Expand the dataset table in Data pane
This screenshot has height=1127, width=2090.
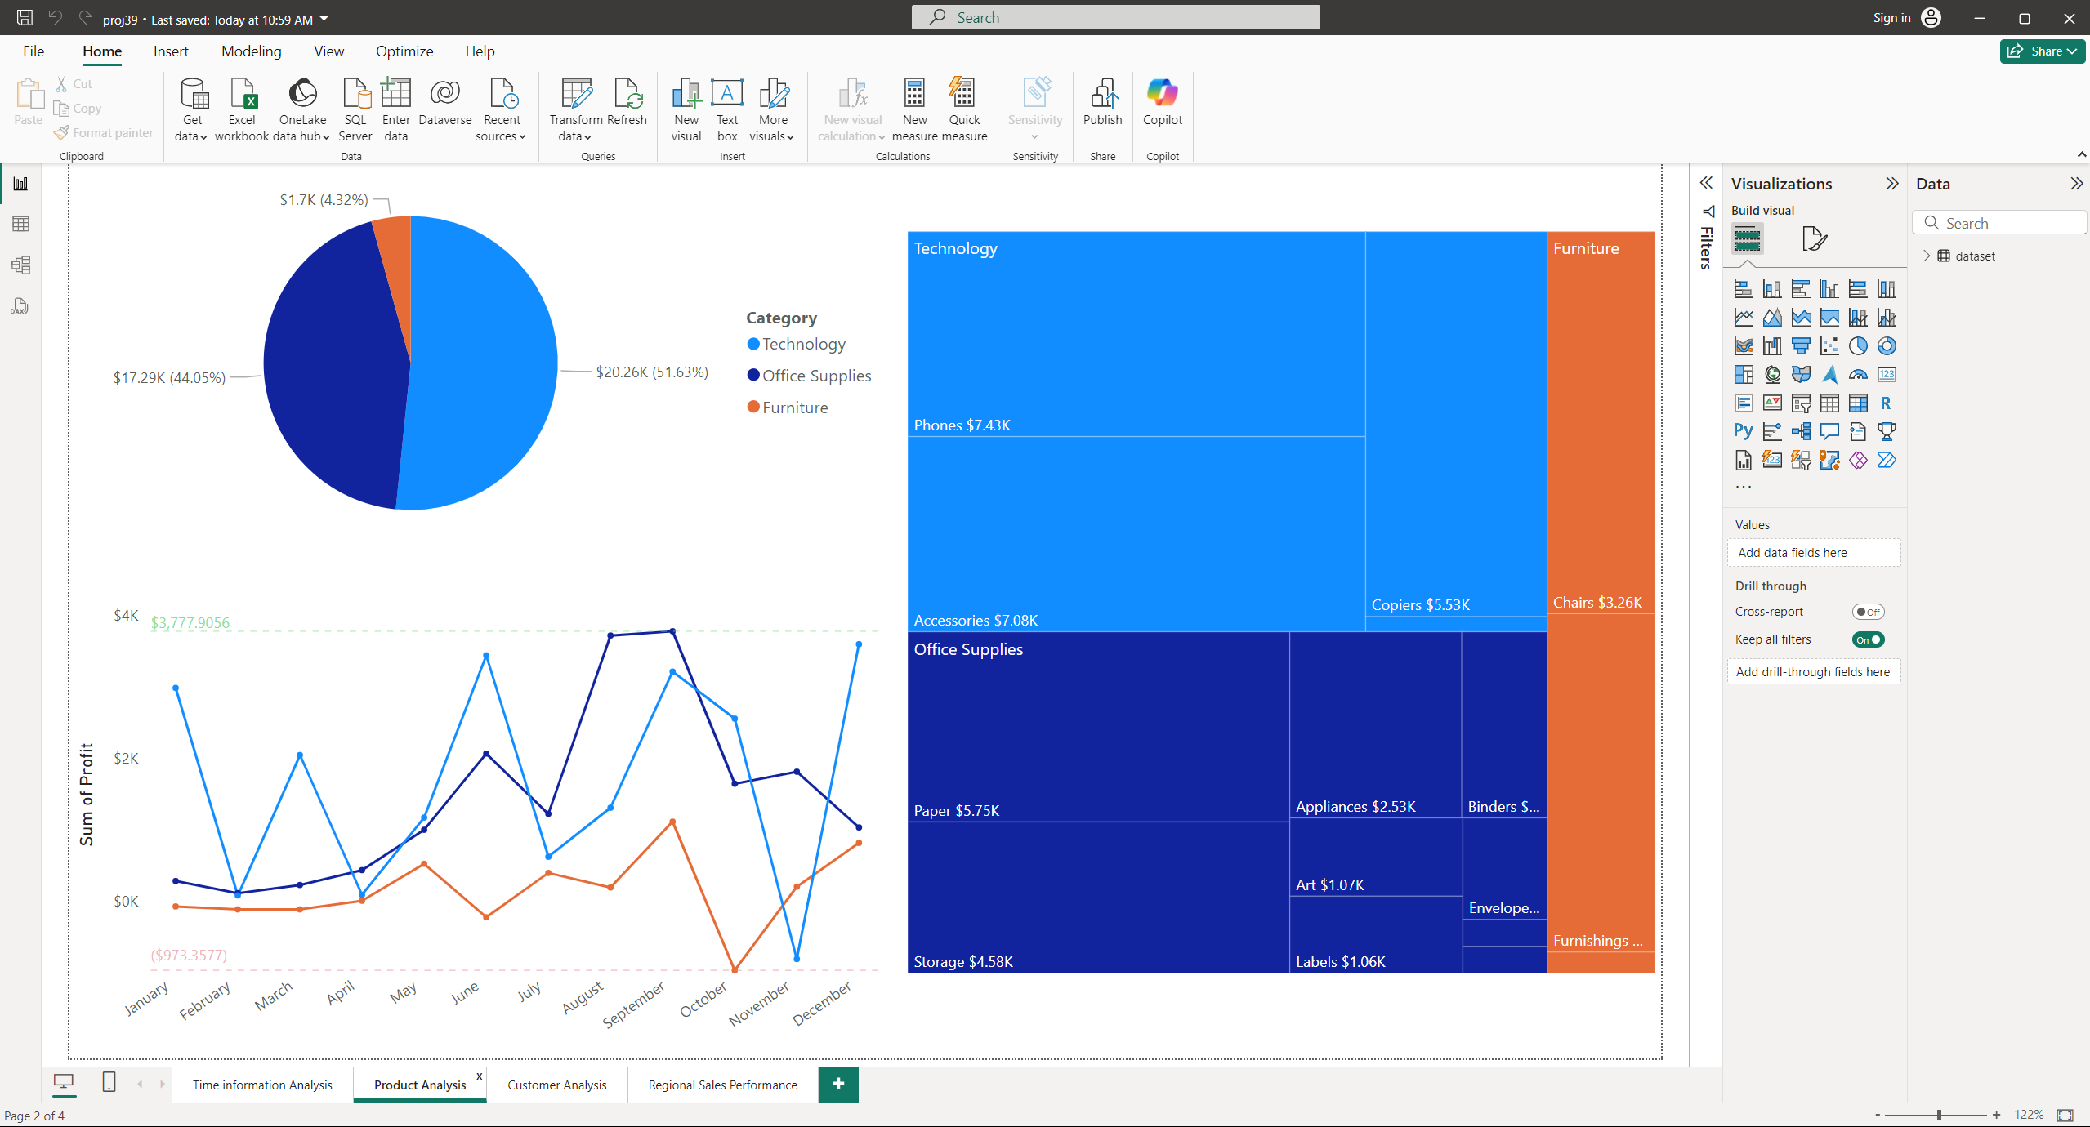pyautogui.click(x=1927, y=256)
